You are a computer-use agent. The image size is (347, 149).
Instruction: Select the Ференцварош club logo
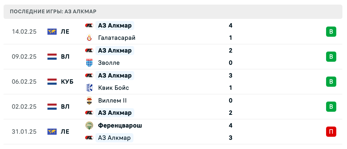click(x=89, y=126)
